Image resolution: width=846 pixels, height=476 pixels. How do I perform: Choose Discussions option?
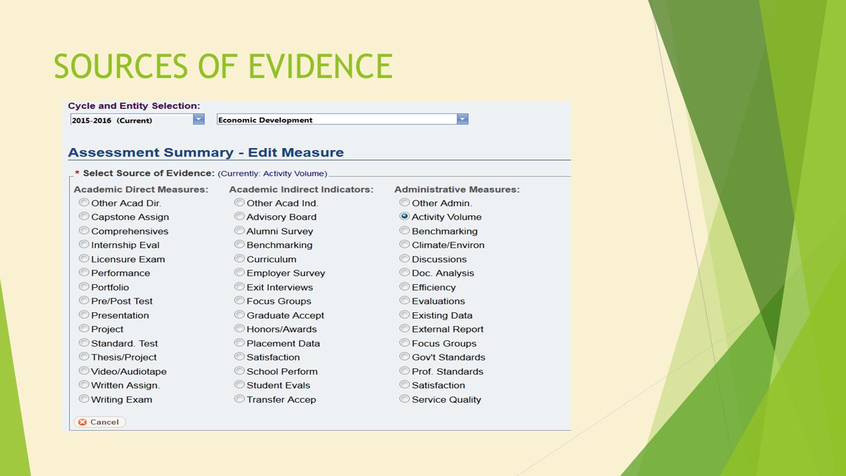pyautogui.click(x=404, y=258)
